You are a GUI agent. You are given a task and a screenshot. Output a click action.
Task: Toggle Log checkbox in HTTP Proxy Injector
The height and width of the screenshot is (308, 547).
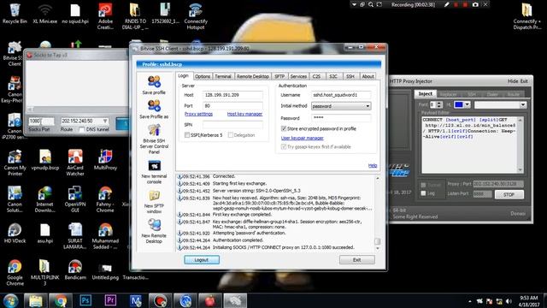click(x=423, y=193)
